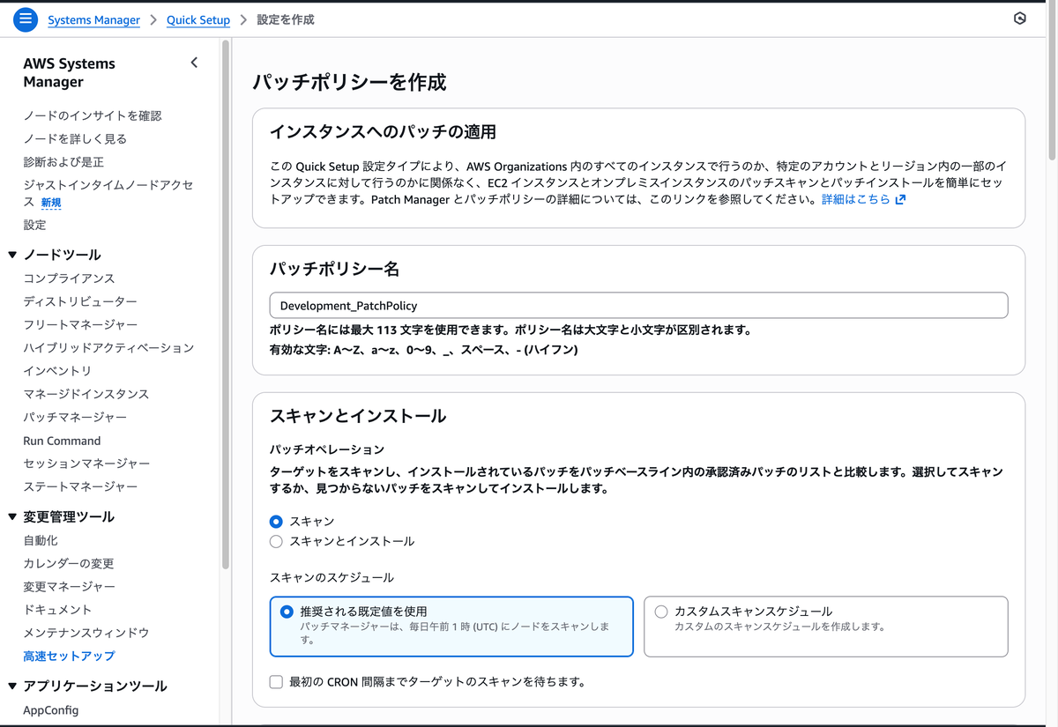Collapse the ノードツール section
The image size is (1058, 727).
click(x=12, y=256)
